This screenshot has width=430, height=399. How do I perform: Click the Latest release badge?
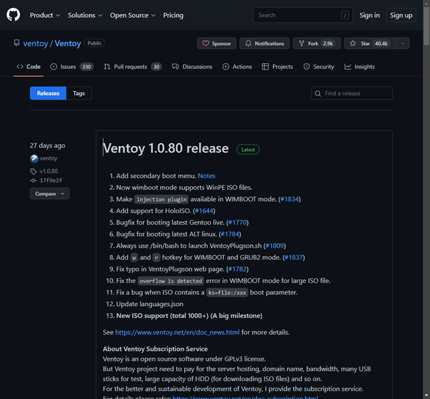coord(248,149)
